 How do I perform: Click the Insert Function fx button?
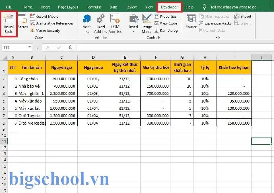70,47
